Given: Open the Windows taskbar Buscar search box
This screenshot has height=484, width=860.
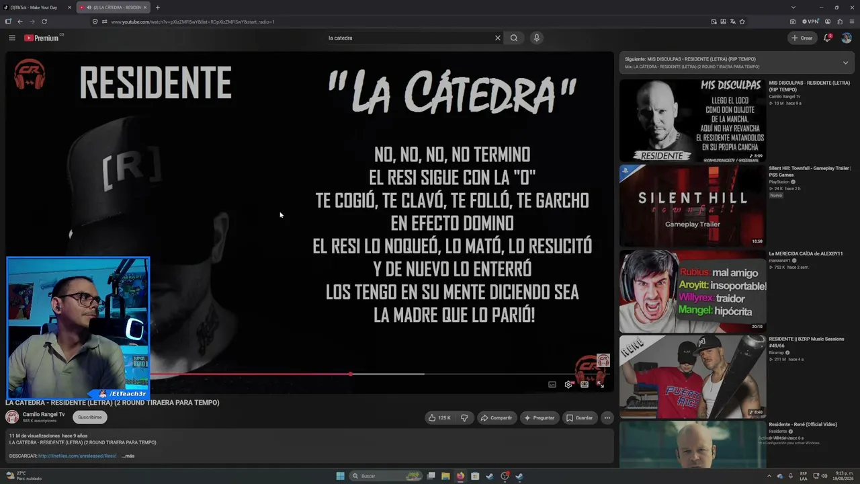Looking at the screenshot, I should pos(384,476).
